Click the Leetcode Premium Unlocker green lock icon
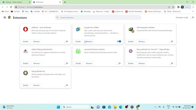This screenshot has height=110, width=196. (78, 51)
